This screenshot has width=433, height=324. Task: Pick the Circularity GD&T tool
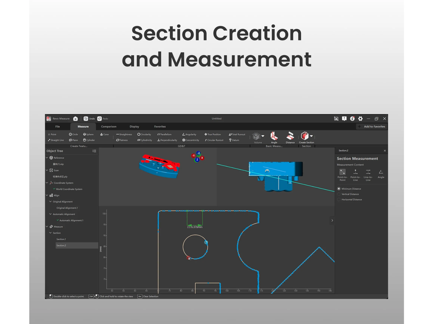pos(144,134)
